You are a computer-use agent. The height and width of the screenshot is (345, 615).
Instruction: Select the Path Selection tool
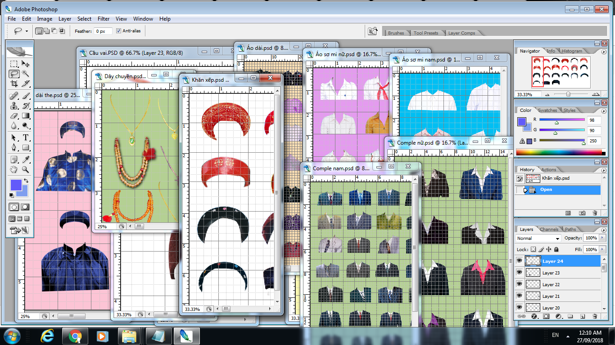pos(14,137)
